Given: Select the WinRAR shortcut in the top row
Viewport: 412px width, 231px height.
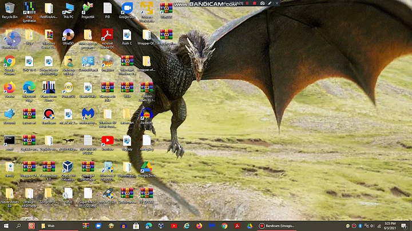Looking at the screenshot, I should pyautogui.click(x=166, y=10).
